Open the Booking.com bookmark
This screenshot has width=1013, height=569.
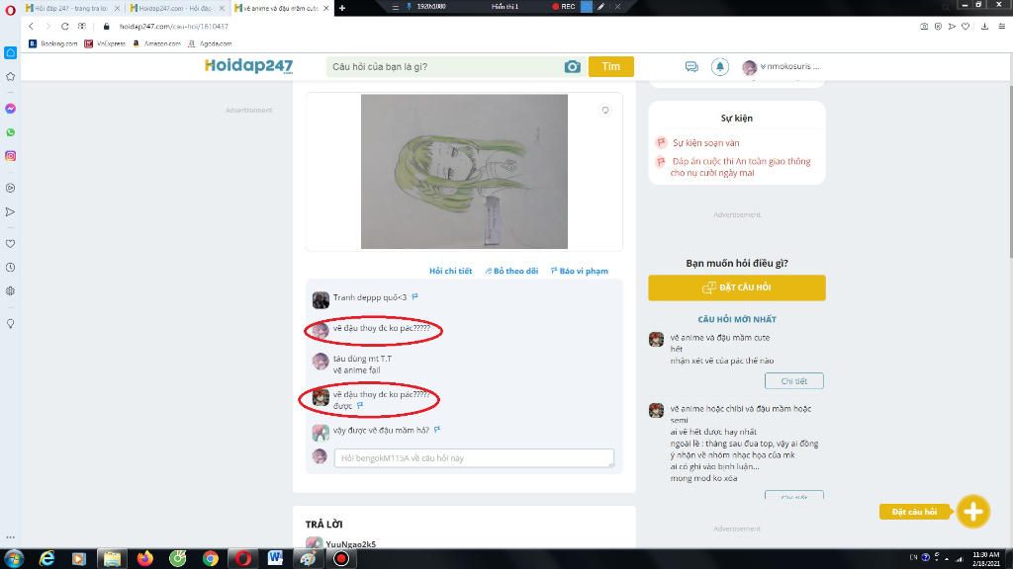pos(53,43)
